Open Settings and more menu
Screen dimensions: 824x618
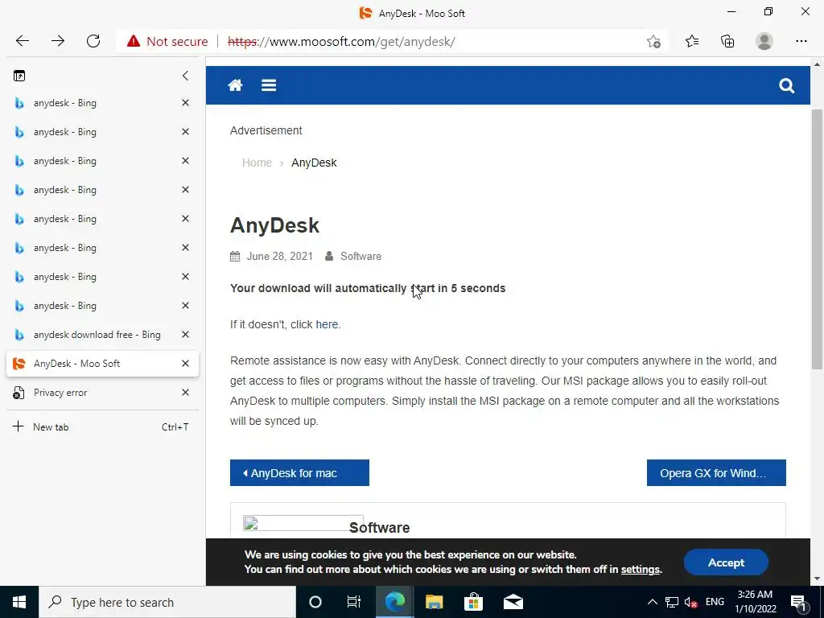click(x=801, y=41)
